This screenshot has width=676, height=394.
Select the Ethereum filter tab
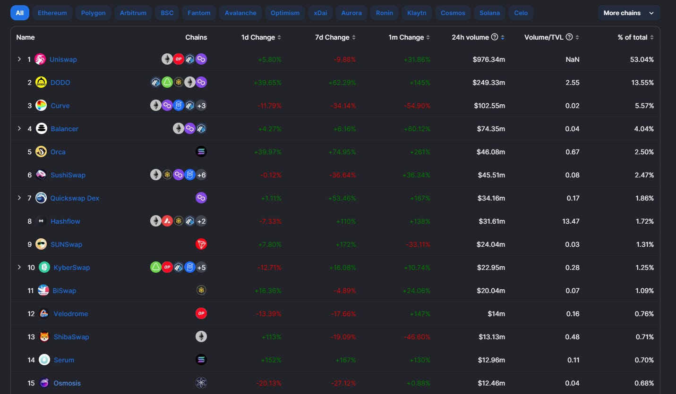point(52,13)
